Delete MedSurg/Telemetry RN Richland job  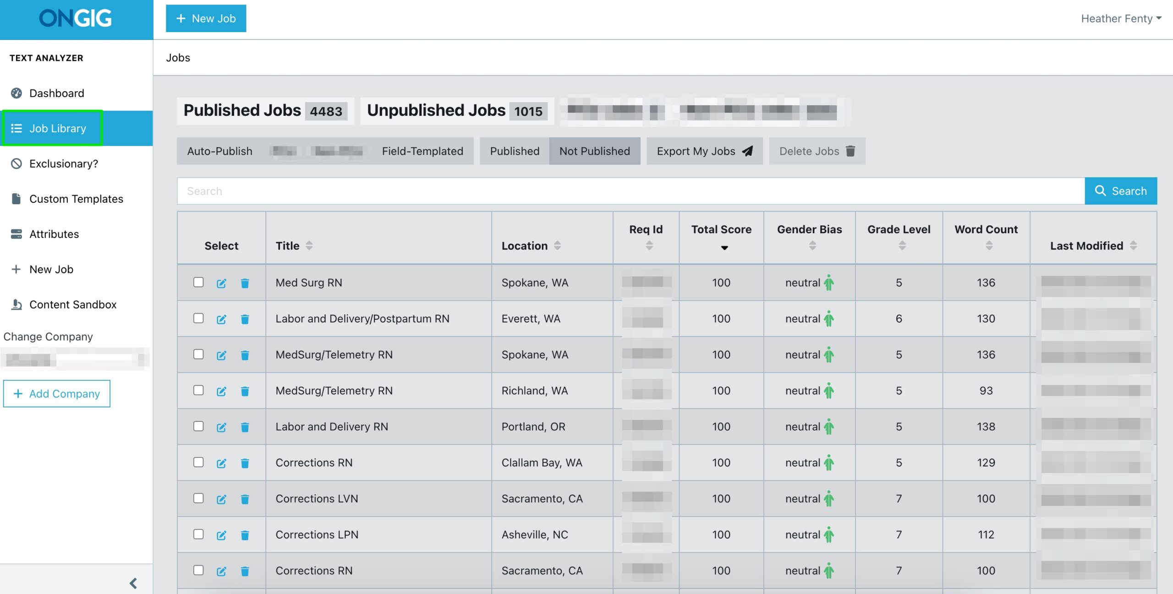(245, 391)
